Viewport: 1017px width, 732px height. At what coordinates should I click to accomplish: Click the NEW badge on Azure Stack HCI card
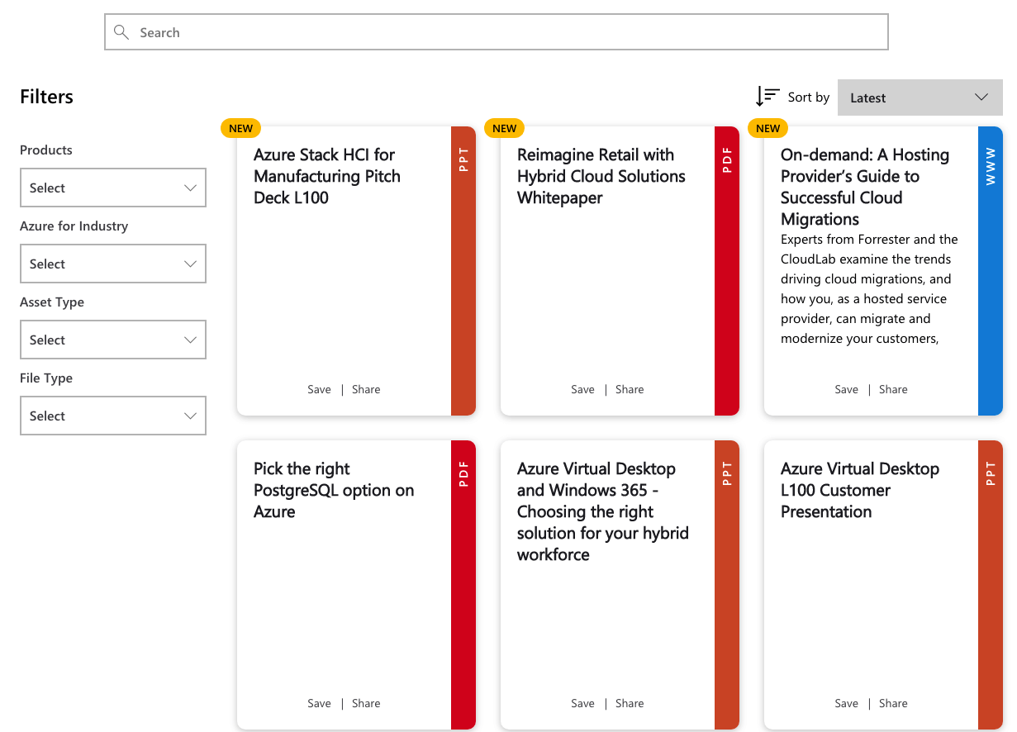[x=240, y=128]
